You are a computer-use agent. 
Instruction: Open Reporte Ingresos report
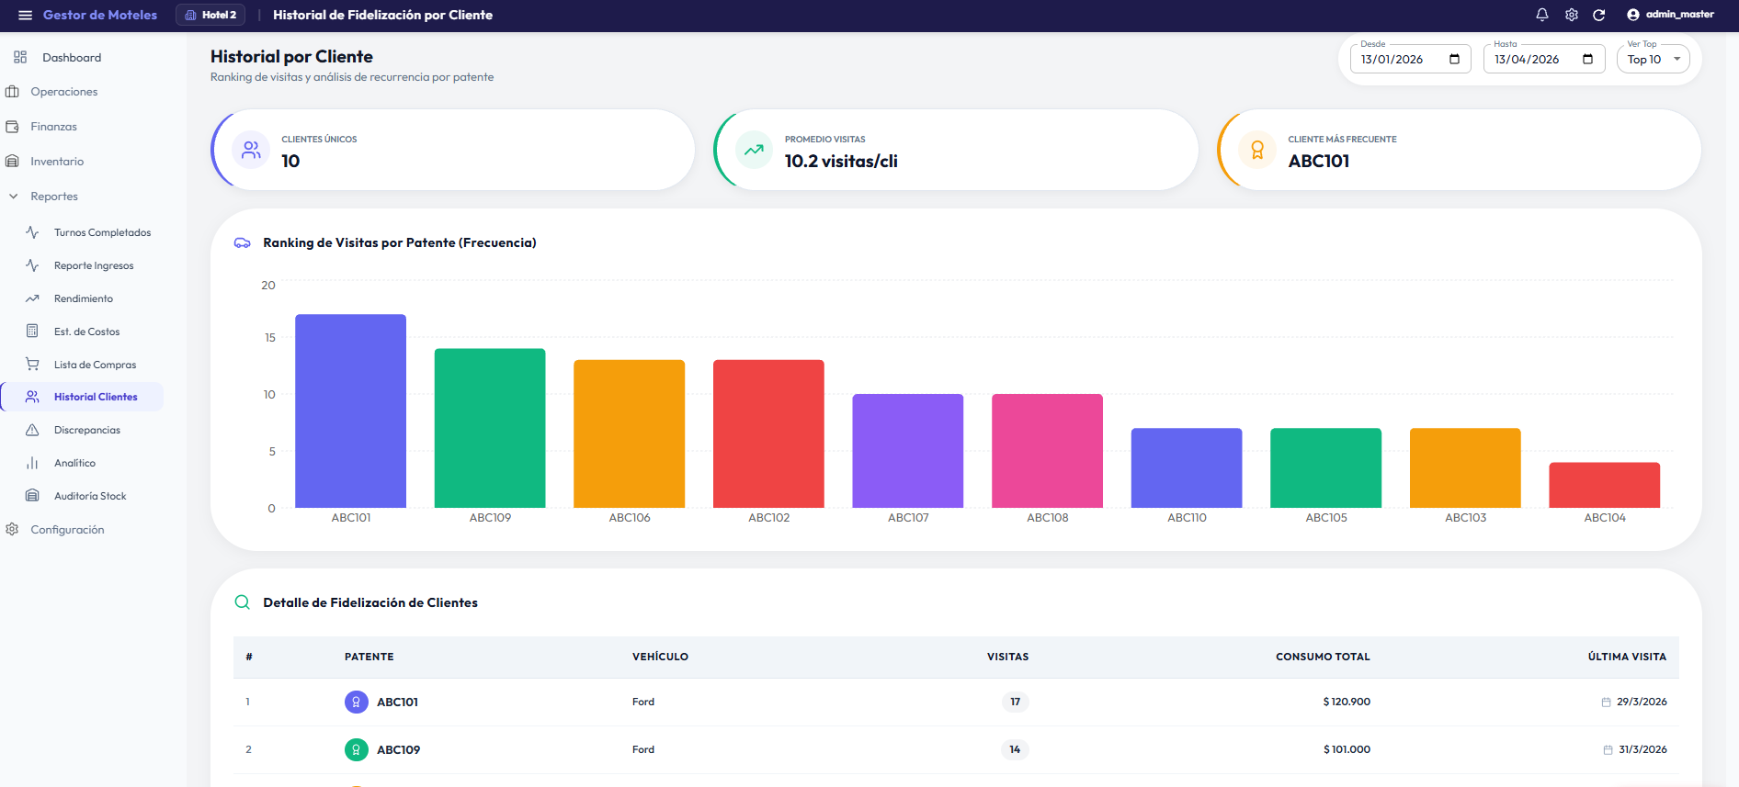click(93, 265)
